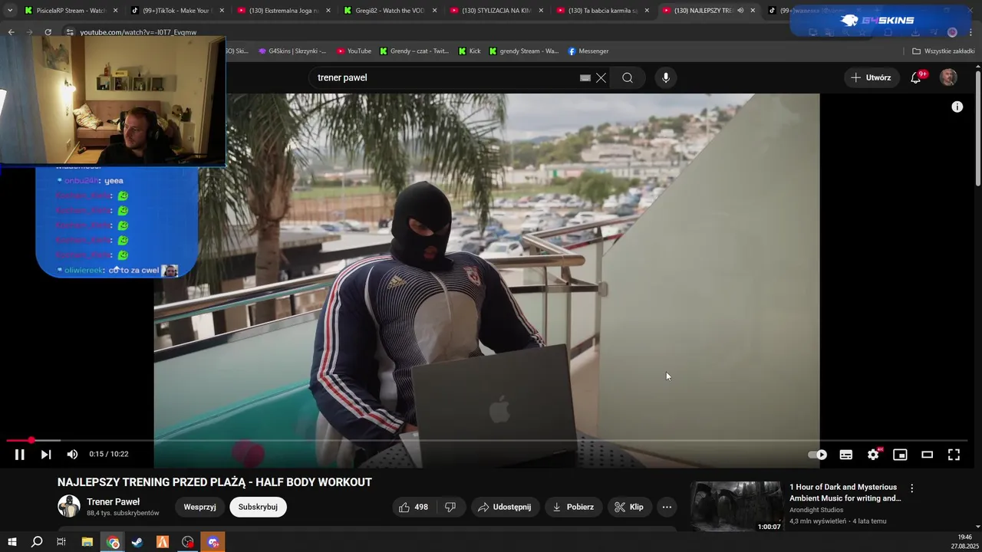Screen dimensions: 982x552
Task: Enter fullscreen mode
Action: 954,455
